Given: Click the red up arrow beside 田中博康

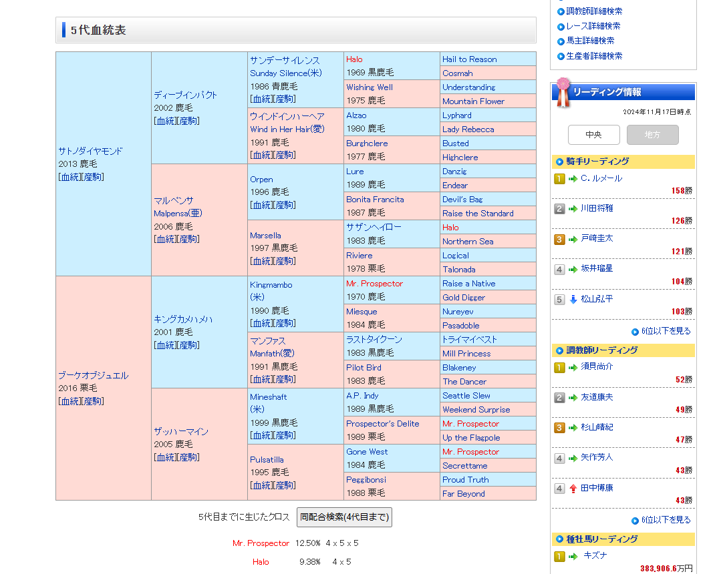Looking at the screenshot, I should (x=573, y=489).
